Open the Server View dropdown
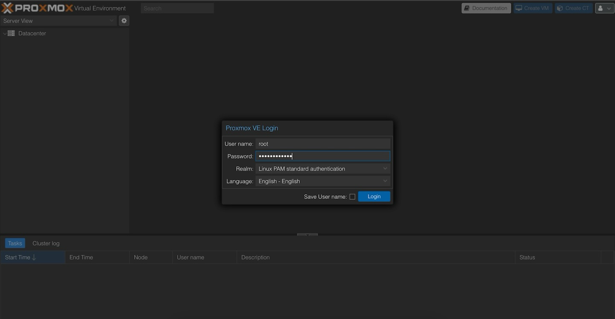The width and height of the screenshot is (615, 319). click(112, 20)
